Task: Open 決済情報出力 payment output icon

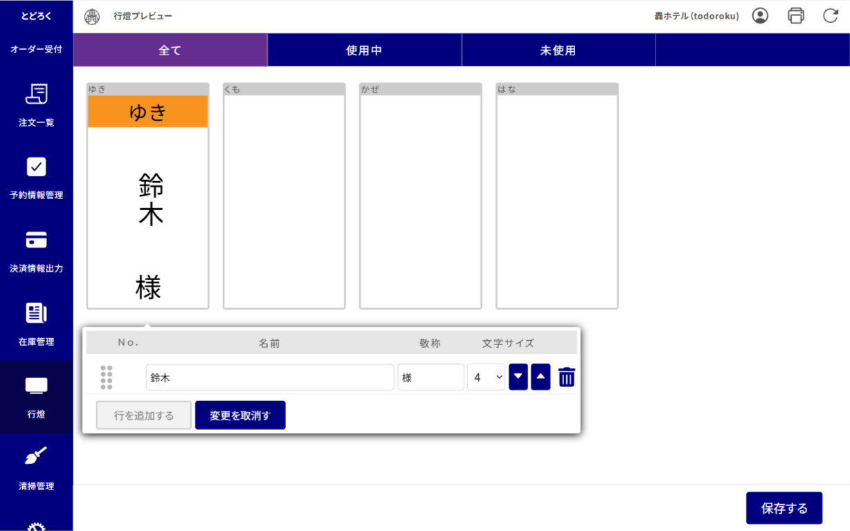Action: pos(36,240)
